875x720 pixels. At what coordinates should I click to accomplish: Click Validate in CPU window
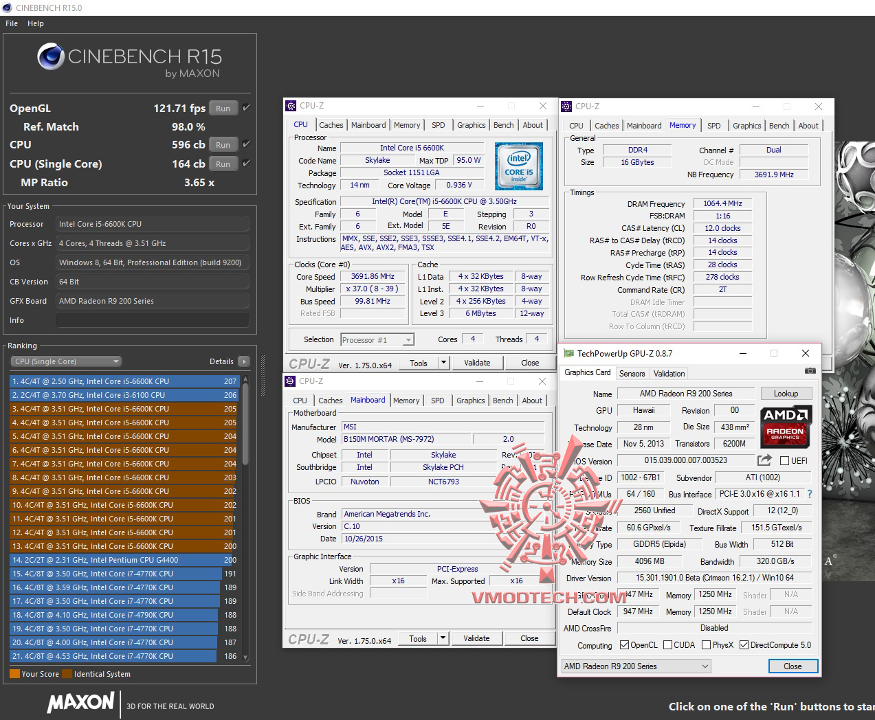click(477, 363)
